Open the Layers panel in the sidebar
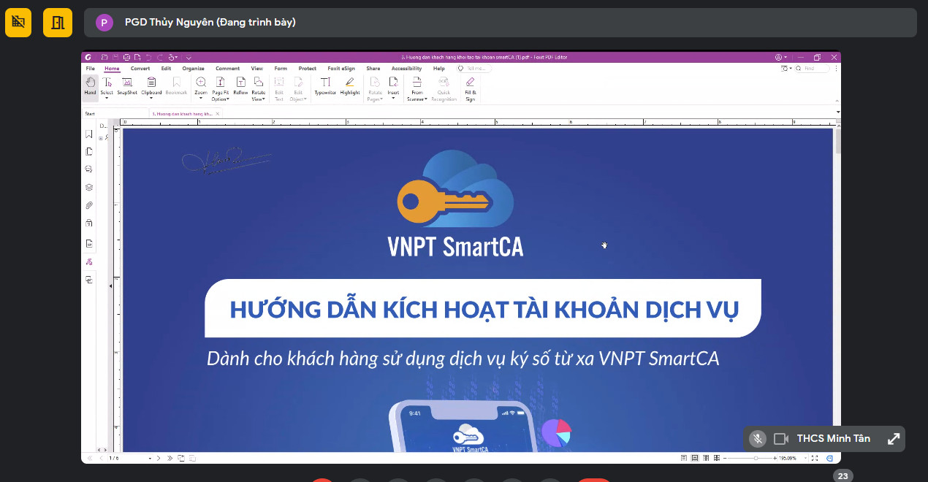 click(x=89, y=188)
